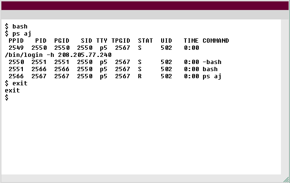Click the vertical scrollbar track of the terminal
The width and height of the screenshot is (290, 183).
pyautogui.click(x=285, y=97)
